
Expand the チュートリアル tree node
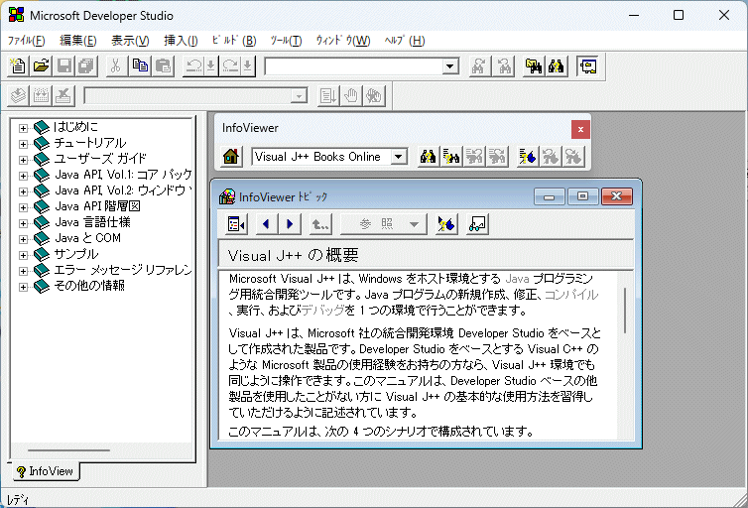click(23, 144)
